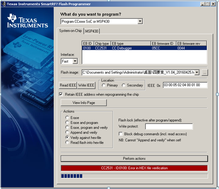This screenshot has width=219, height=189.
Task: Enable Block debug commands checkbox
Action: click(x=121, y=134)
